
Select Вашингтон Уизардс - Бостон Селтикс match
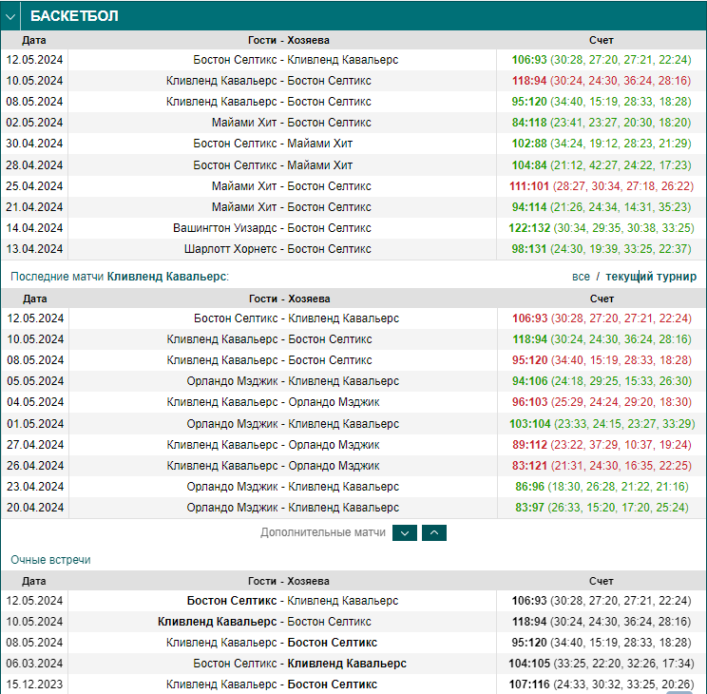(273, 228)
